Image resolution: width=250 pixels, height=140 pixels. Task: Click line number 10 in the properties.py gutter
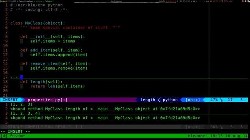click(x=5, y=46)
